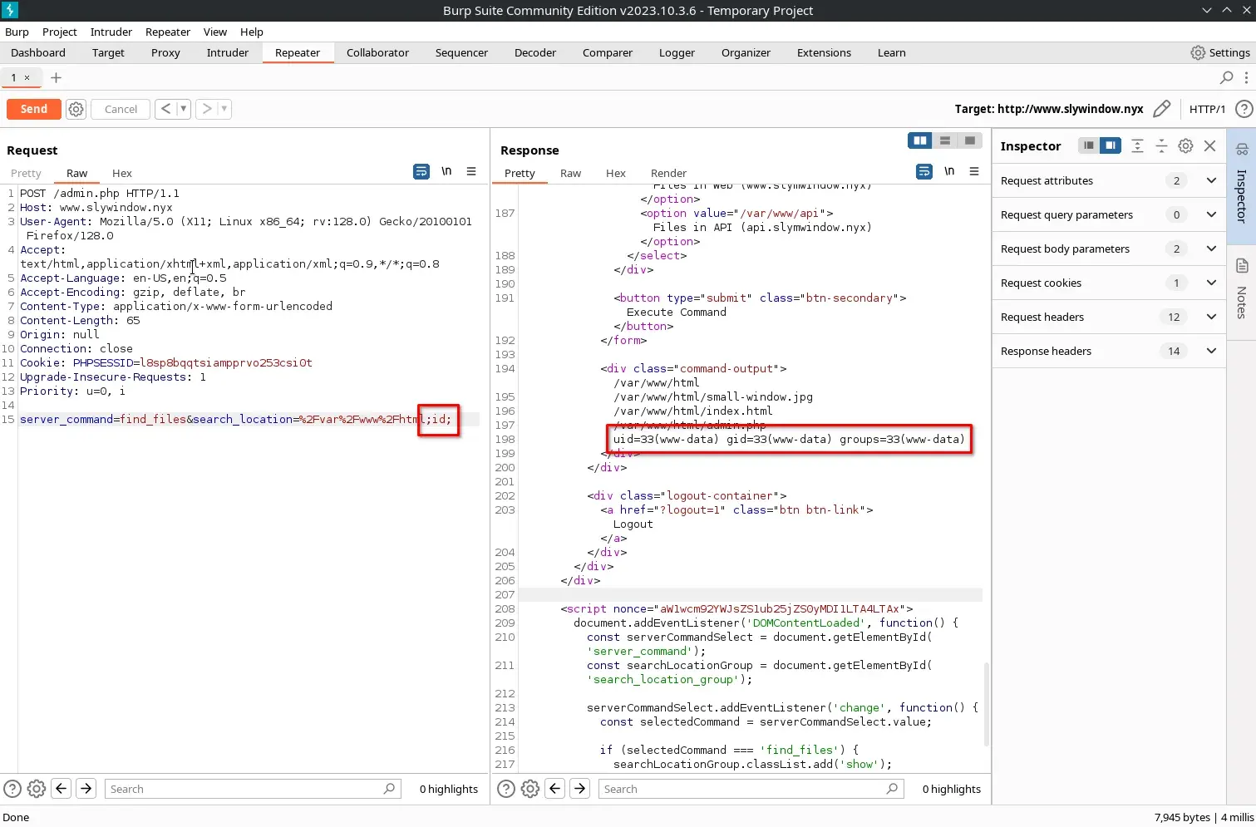Dock Inspector with the left layout icon
1256x827 pixels.
[1089, 145]
